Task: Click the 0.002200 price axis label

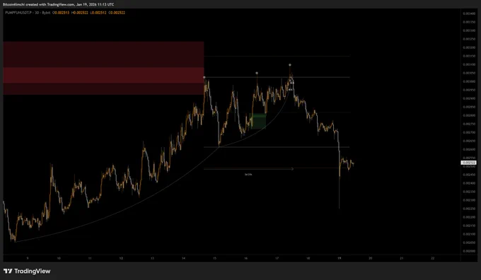Action: pyautogui.click(x=469, y=217)
